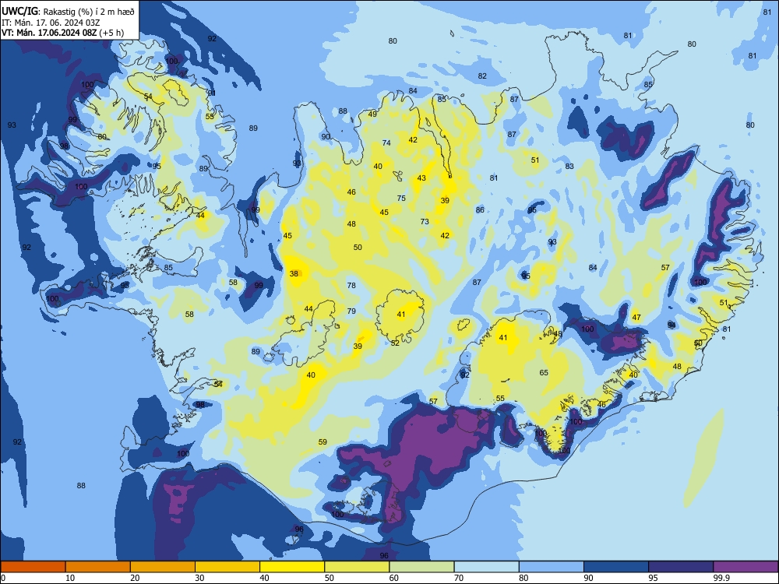Image resolution: width=779 pixels, height=584 pixels.
Task: Click the navy 95–99.9 legend swatch
Action: tap(681, 567)
